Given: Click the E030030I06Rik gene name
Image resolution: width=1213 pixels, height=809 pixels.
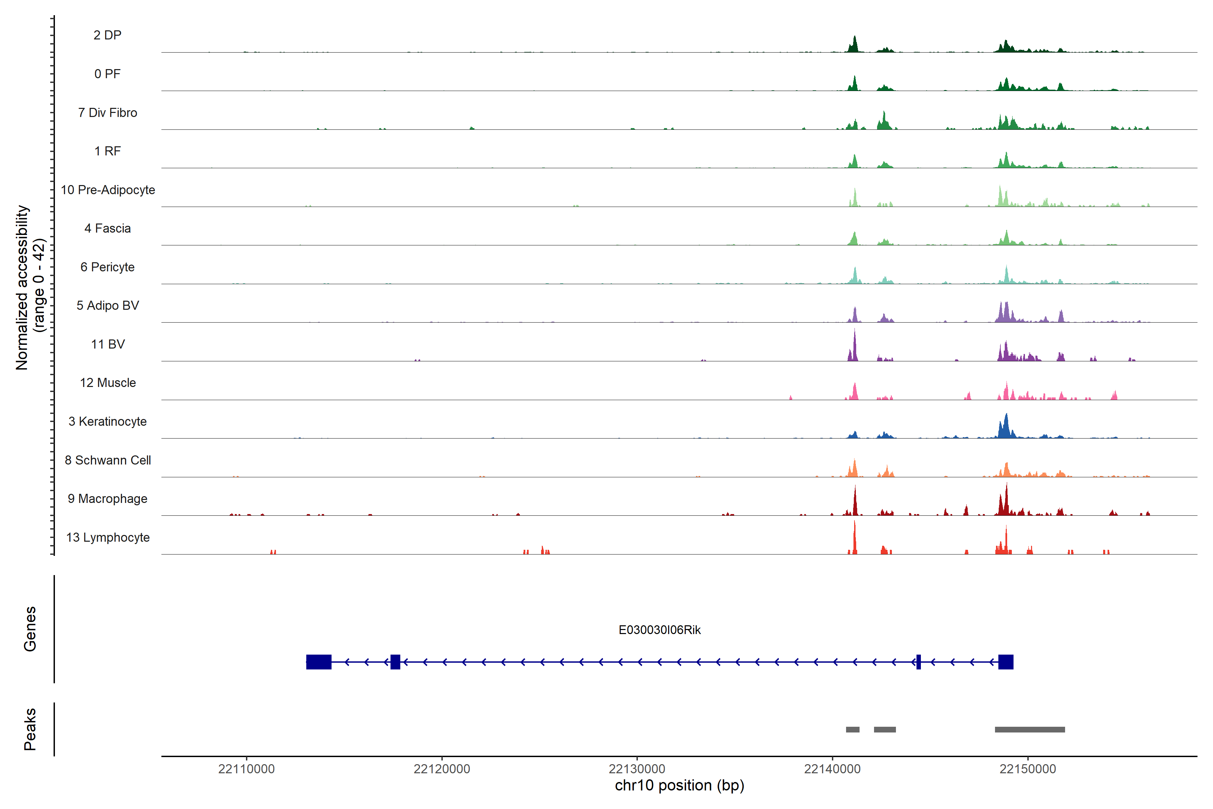Looking at the screenshot, I should point(659,630).
